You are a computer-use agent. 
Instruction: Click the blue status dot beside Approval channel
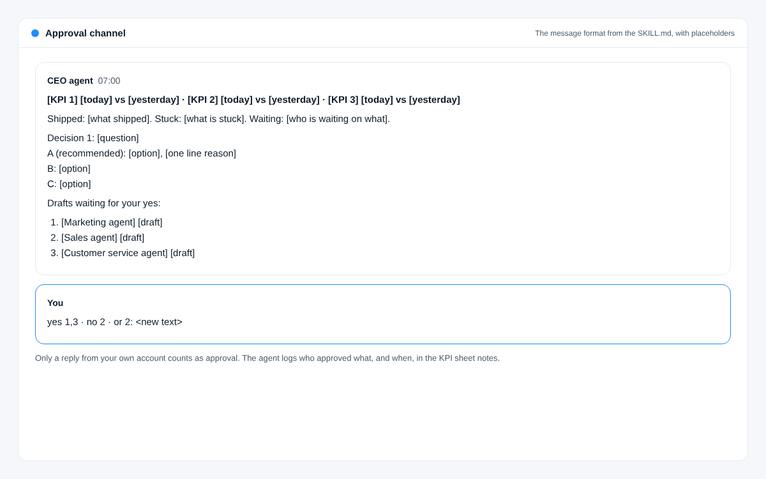(35, 33)
